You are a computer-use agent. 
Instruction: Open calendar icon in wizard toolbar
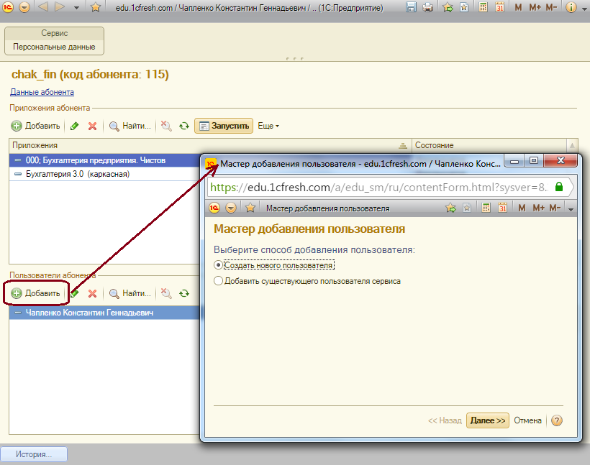click(502, 208)
